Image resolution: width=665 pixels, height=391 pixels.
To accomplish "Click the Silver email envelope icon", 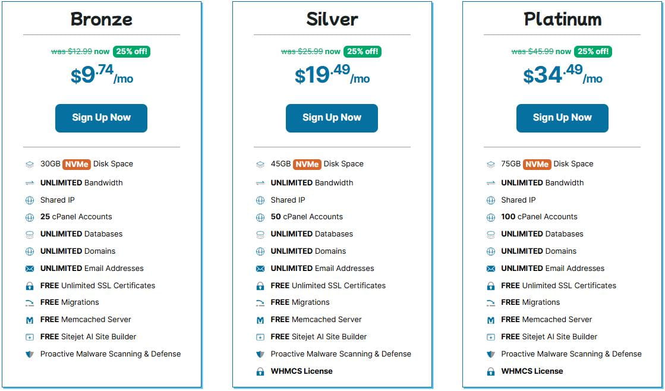I will pyautogui.click(x=260, y=269).
